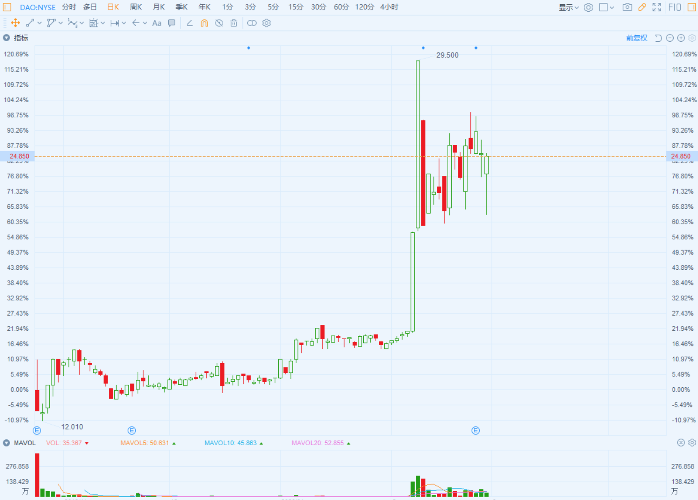Activate the magnet snap tool
Viewport: 698px width, 500px height.
point(204,23)
